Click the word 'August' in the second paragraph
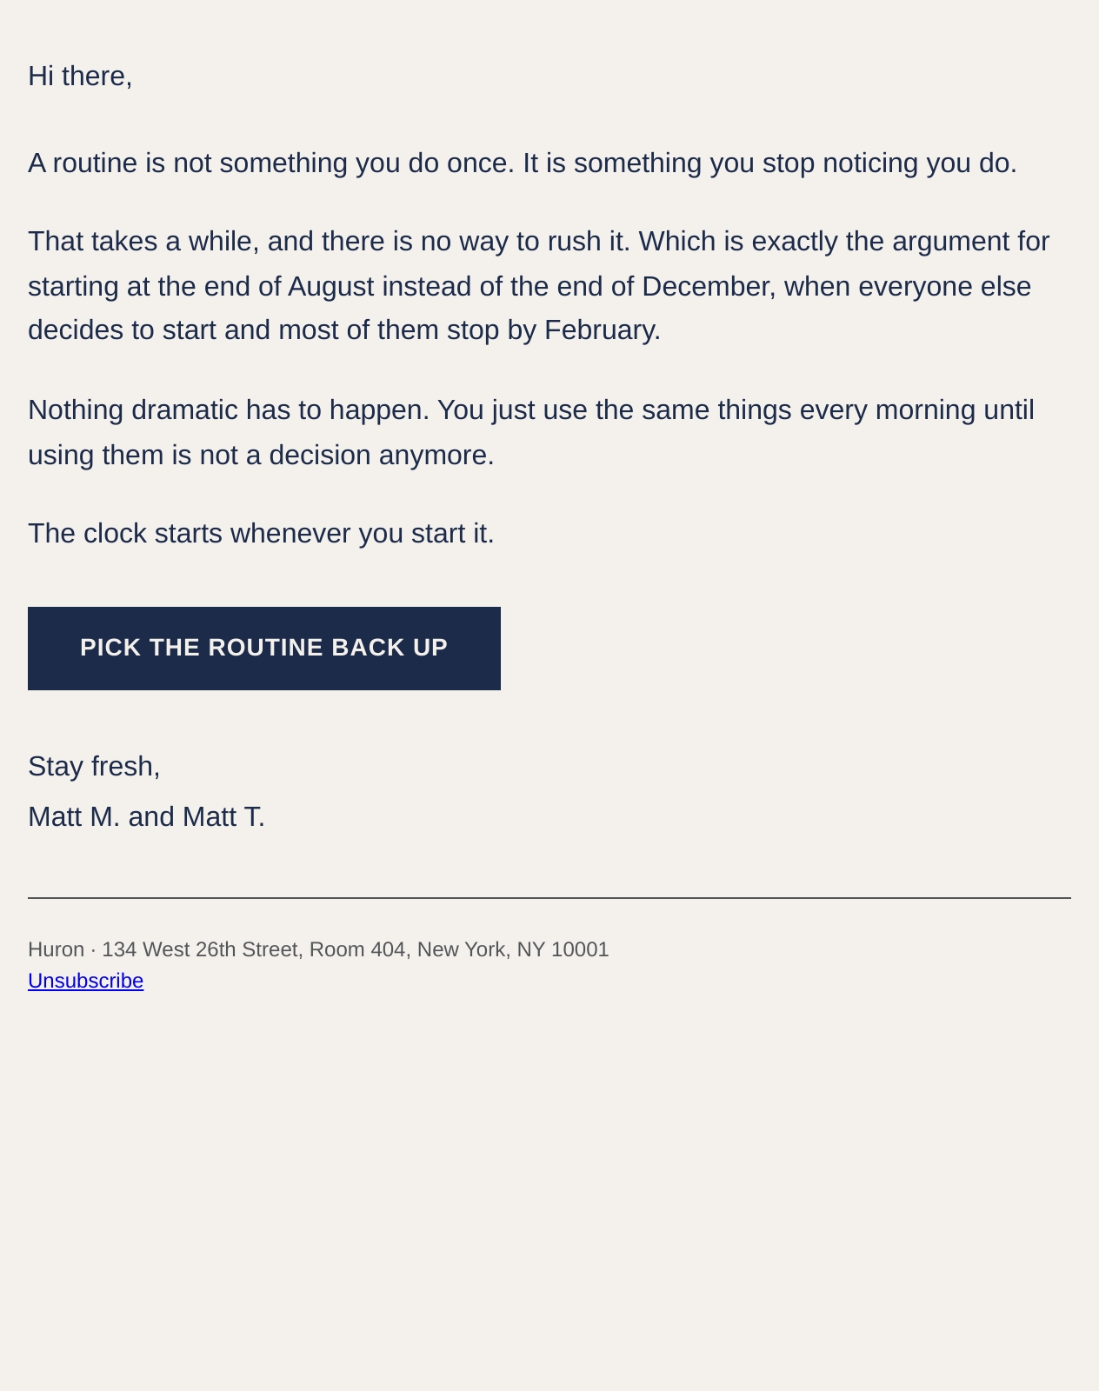The image size is (1099, 1391). 331,286
